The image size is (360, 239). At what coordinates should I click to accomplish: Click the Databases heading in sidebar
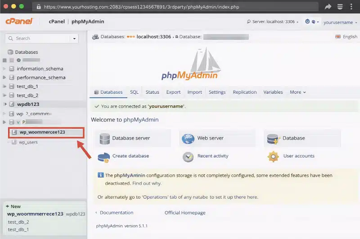click(27, 52)
